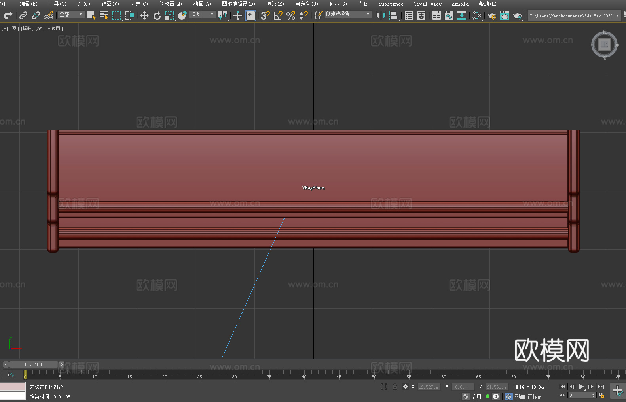The width and height of the screenshot is (626, 402).
Task: Click the ViewCube top face
Action: click(x=604, y=44)
